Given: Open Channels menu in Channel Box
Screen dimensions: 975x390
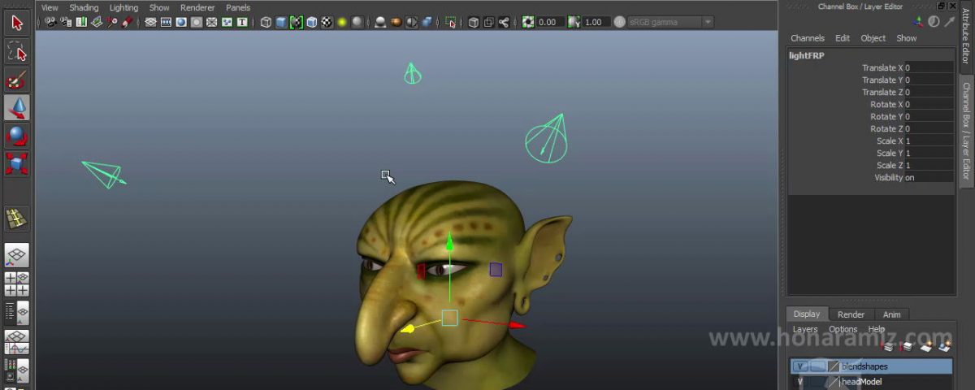Looking at the screenshot, I should (808, 38).
